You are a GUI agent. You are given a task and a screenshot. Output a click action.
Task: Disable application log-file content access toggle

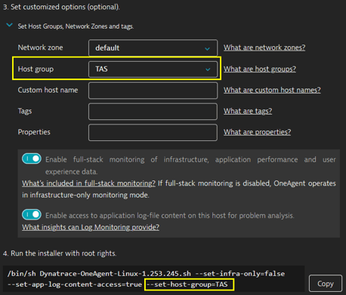pos(32,214)
